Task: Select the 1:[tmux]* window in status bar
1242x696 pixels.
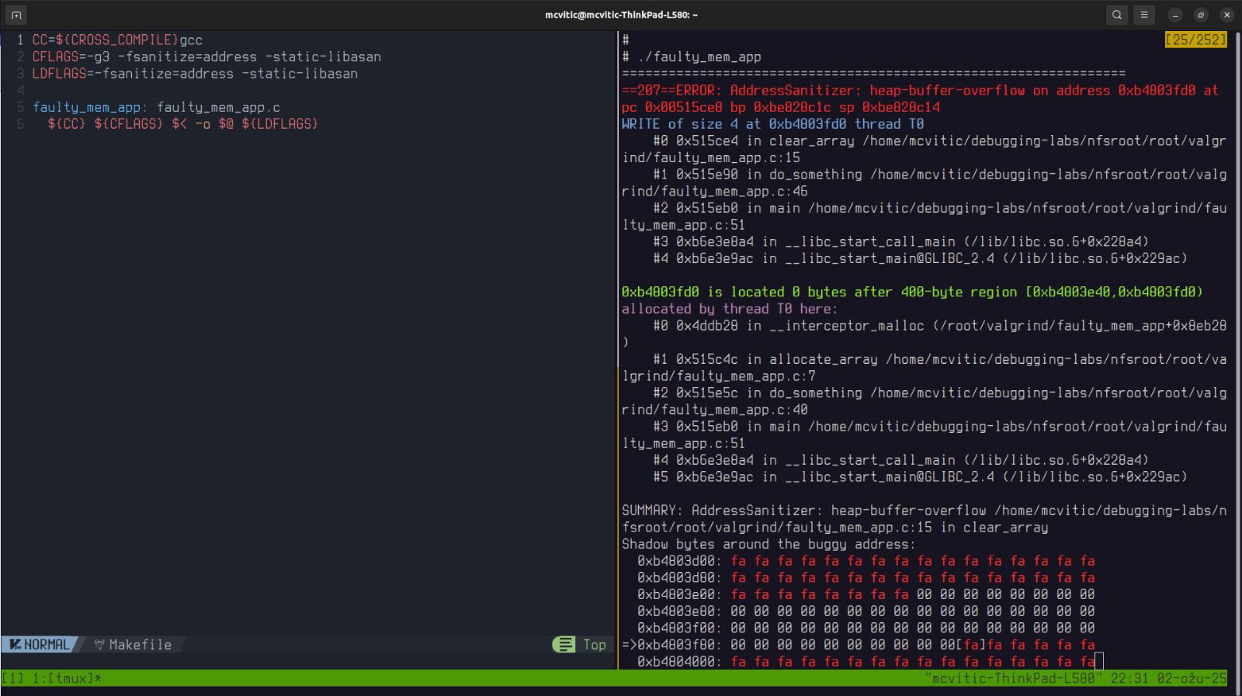Action: tap(67, 679)
